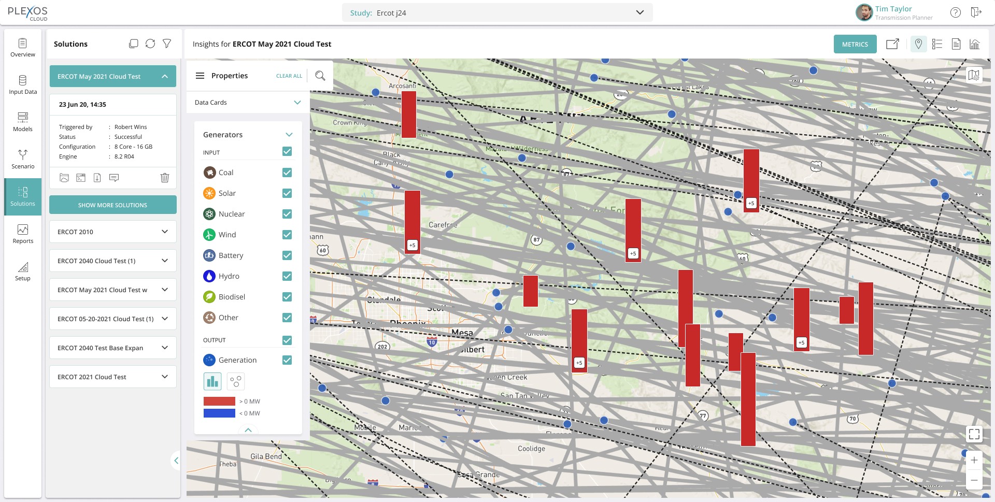
Task: Click the Properties search magnifier
Action: coord(320,76)
